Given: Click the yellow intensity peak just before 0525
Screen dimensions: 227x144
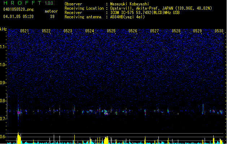Looking at the screenshot, I should [x=106, y=140].
